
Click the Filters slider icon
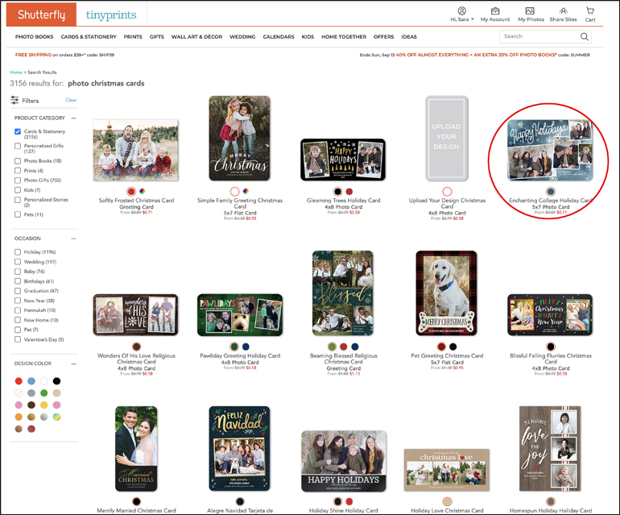point(14,101)
